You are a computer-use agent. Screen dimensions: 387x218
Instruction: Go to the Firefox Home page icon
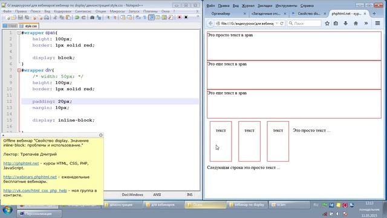coord(356,23)
